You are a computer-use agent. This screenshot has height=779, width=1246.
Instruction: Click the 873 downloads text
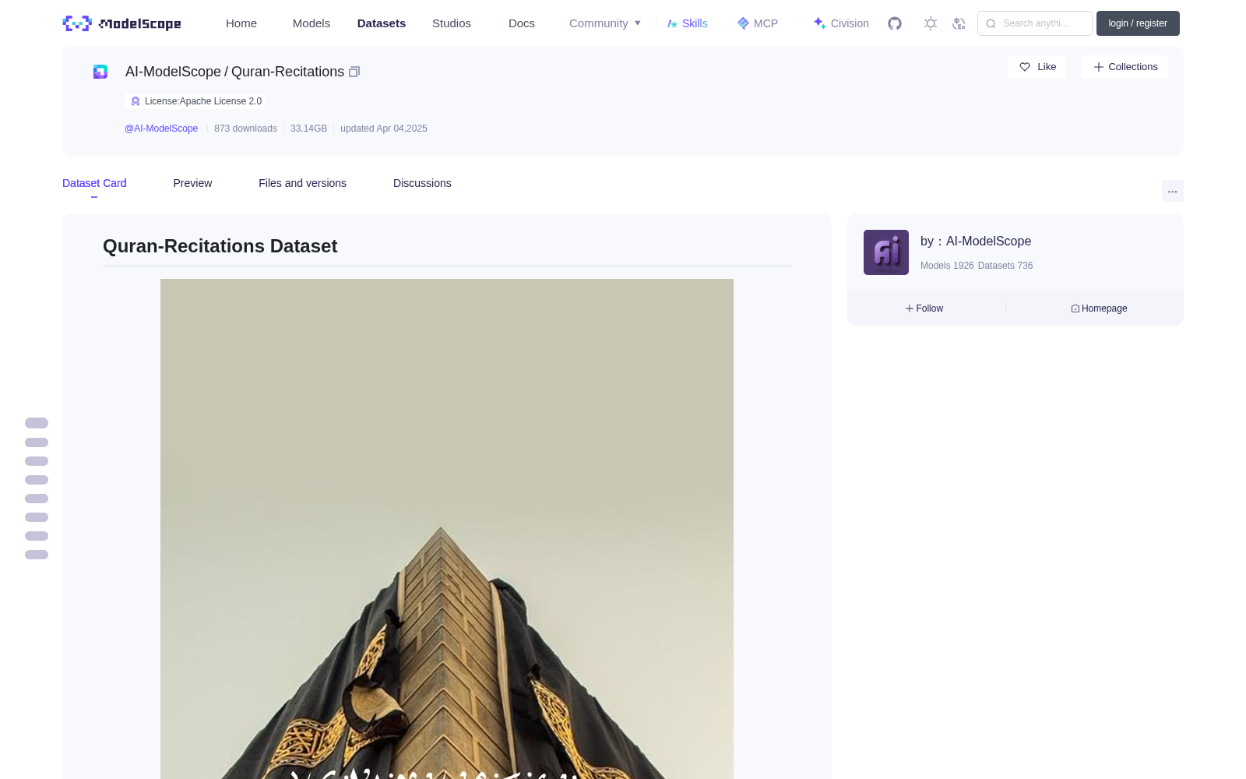pyautogui.click(x=245, y=129)
